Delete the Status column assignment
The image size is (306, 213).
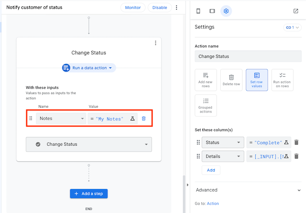296,142
